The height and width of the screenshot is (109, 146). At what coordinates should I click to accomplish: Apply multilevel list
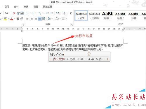point(40,13)
